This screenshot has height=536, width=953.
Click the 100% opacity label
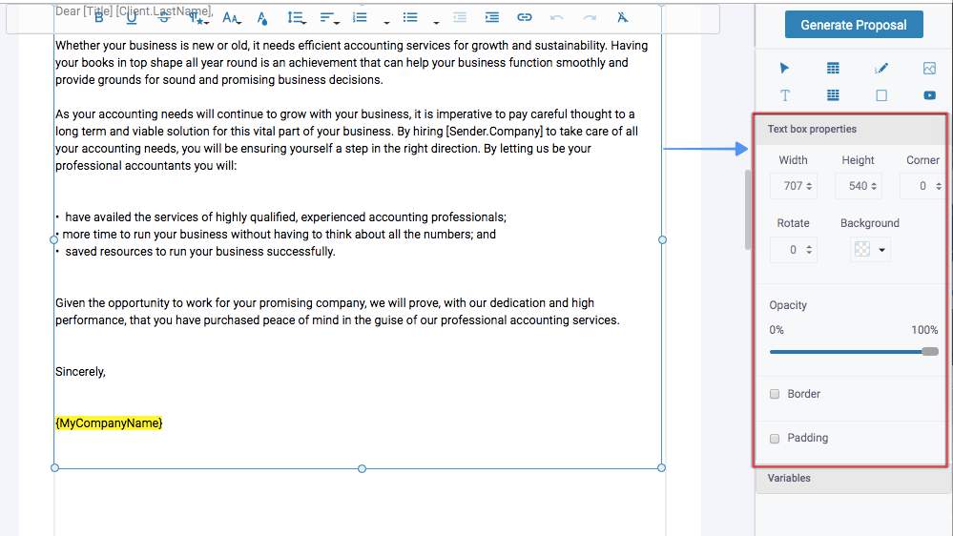pyautogui.click(x=924, y=330)
